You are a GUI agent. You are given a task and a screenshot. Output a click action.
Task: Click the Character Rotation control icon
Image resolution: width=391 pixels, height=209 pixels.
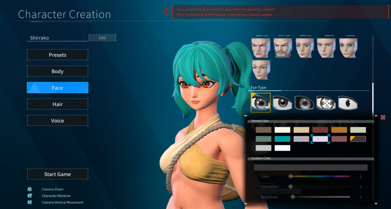[x=30, y=196]
